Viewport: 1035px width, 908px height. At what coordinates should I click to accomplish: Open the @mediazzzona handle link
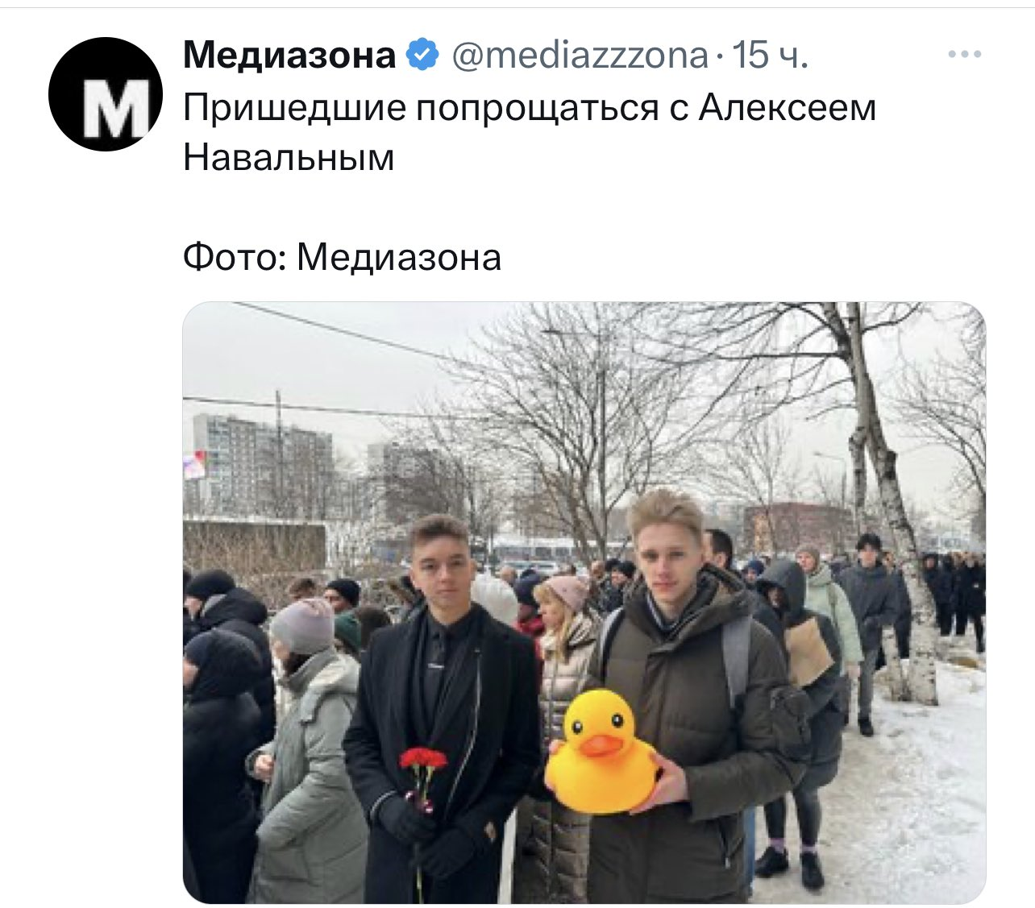pyautogui.click(x=579, y=55)
